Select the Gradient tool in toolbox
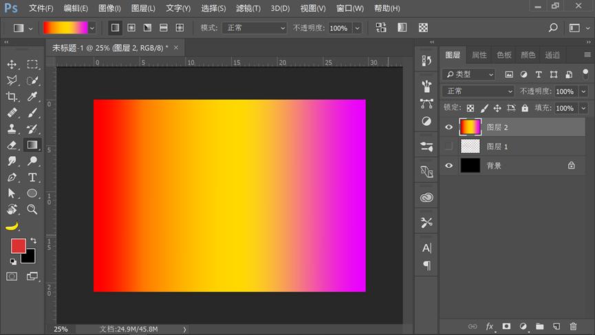Image resolution: width=595 pixels, height=335 pixels. (x=32, y=145)
